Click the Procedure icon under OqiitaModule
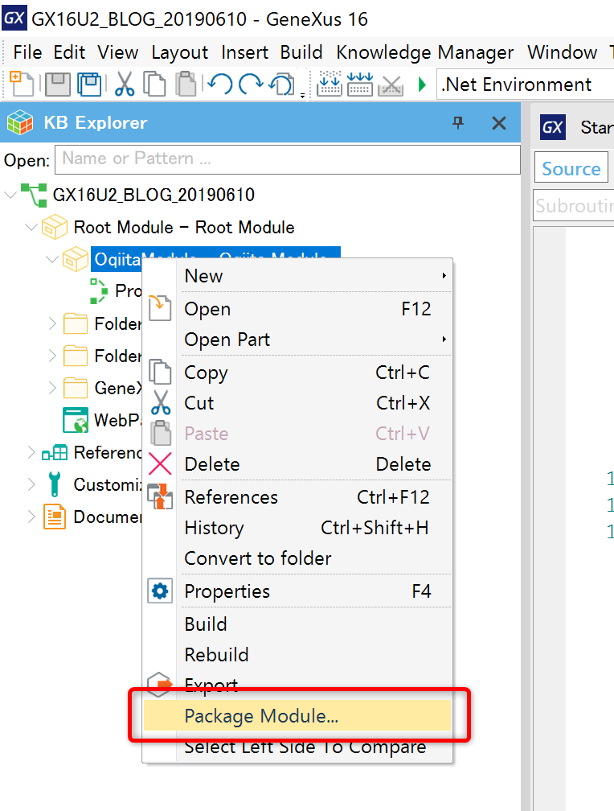 [98, 290]
